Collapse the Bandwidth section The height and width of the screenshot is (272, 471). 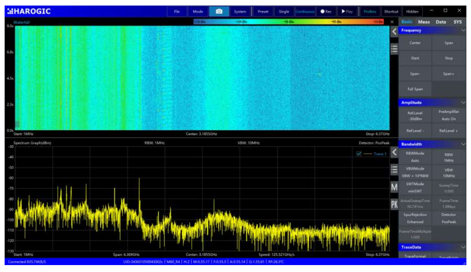pyautogui.click(x=463, y=144)
